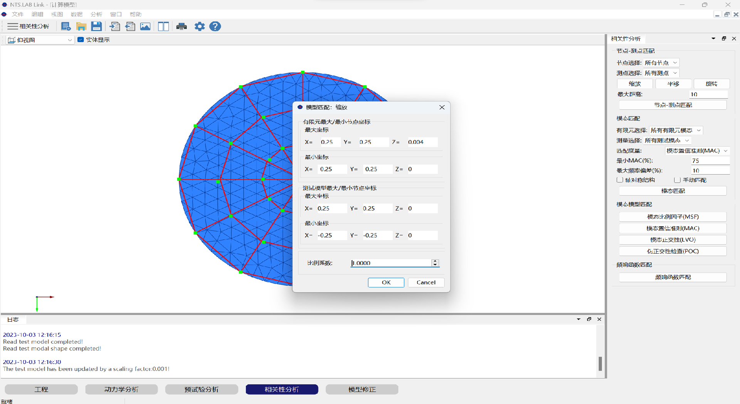The image size is (740, 404).
Task: Click Cancel in the scaling dialog
Action: click(426, 282)
